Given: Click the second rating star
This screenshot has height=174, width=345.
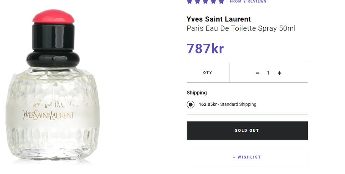Looking at the screenshot, I should (x=197, y=1).
